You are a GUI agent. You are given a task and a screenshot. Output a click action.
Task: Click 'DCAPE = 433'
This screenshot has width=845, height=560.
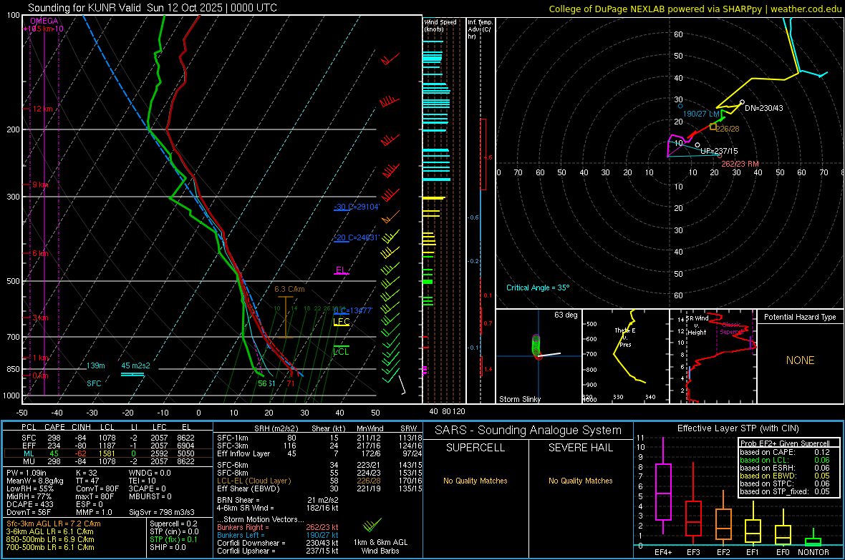[x=29, y=504]
